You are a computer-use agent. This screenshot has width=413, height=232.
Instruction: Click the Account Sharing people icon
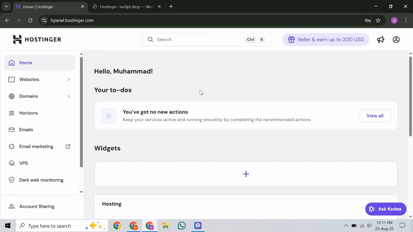(x=12, y=207)
